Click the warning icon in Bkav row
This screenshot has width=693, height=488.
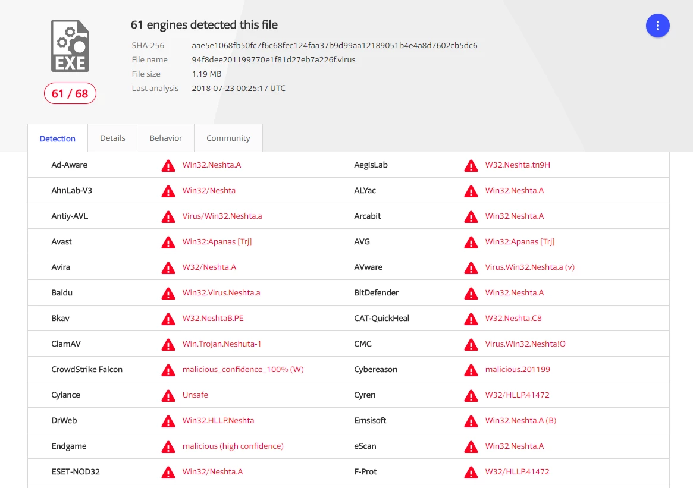click(168, 319)
